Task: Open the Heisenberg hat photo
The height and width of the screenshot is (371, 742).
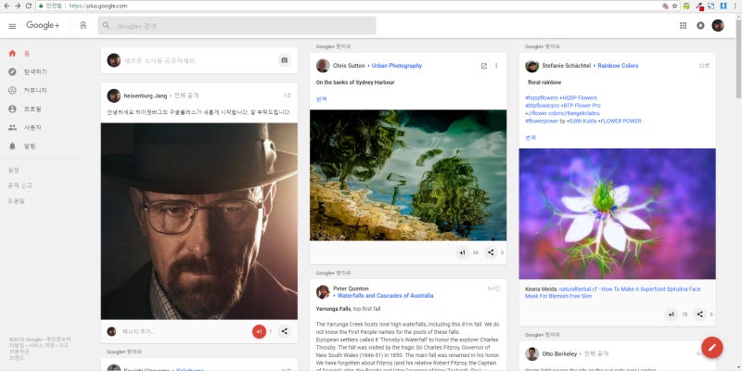Action: click(x=198, y=221)
